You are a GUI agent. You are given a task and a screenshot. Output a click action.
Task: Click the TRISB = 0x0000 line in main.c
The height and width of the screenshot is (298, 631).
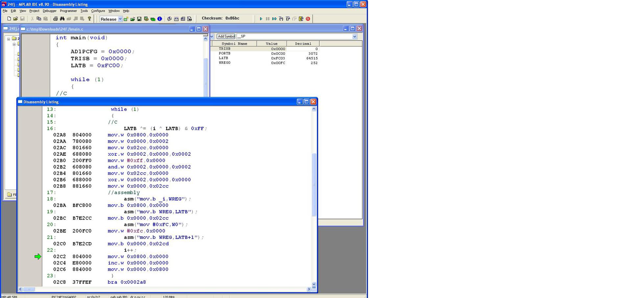[x=99, y=58]
